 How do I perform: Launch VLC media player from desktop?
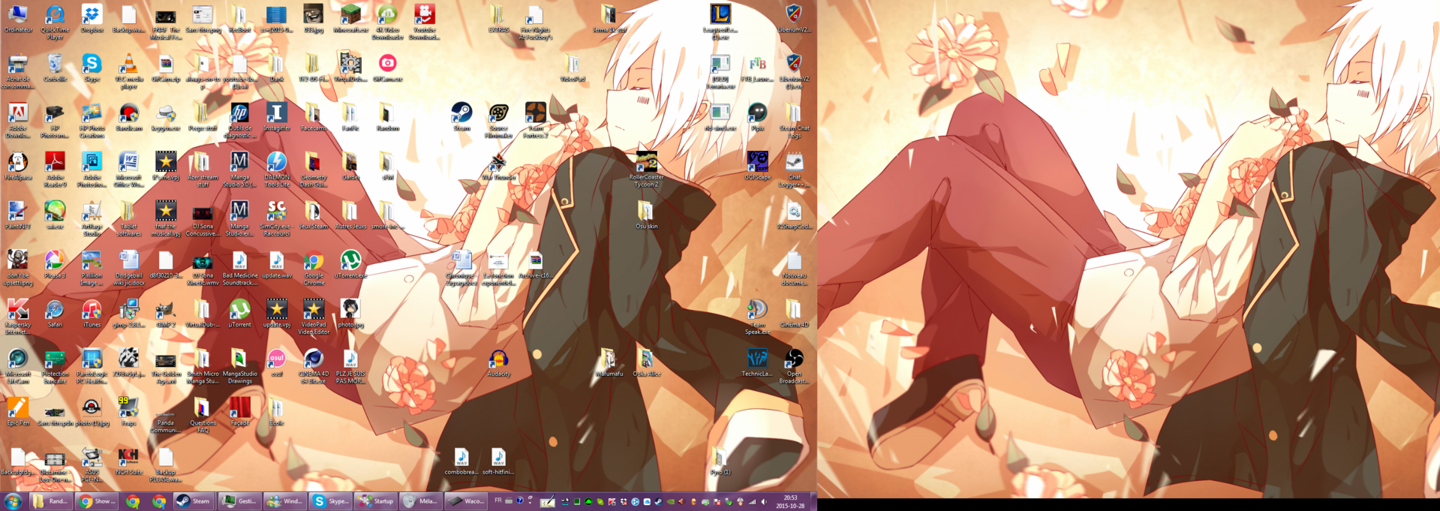[x=128, y=65]
